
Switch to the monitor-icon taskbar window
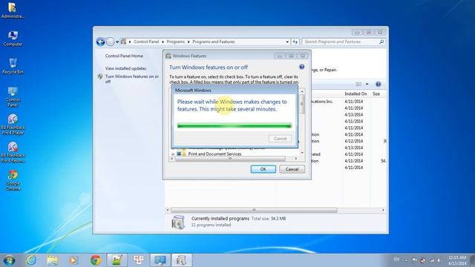click(x=160, y=260)
